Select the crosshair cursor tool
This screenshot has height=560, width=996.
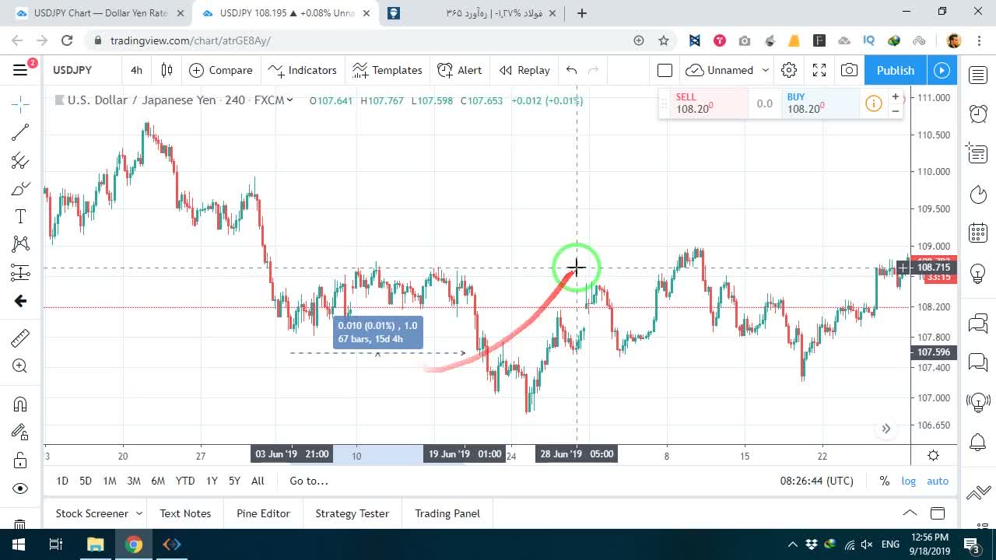pyautogui.click(x=20, y=103)
